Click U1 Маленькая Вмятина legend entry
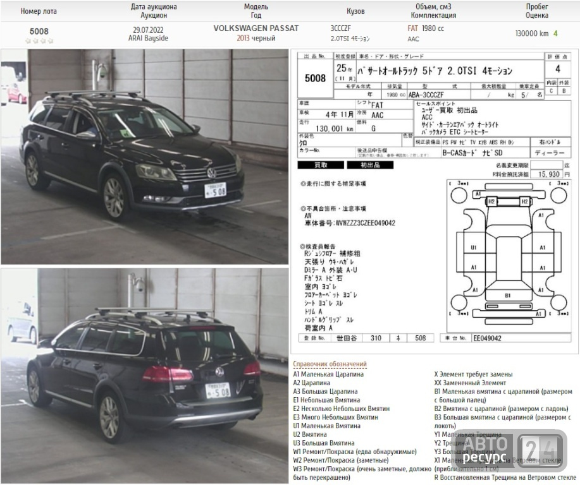 pyautogui.click(x=326, y=426)
